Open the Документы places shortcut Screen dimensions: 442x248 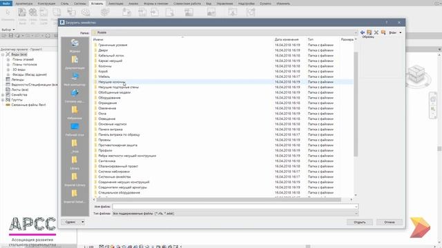(x=75, y=62)
